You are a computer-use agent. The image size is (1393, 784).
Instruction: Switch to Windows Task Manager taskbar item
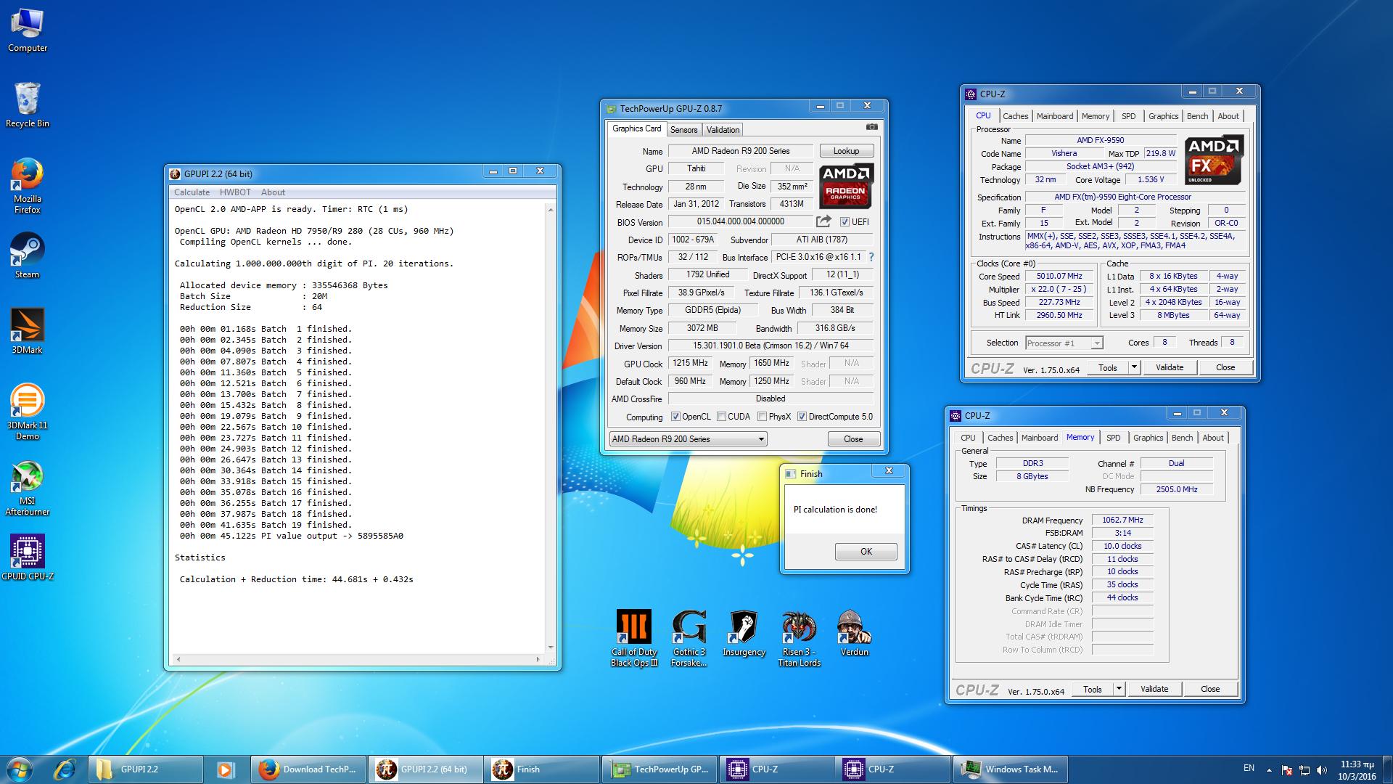tap(1011, 769)
